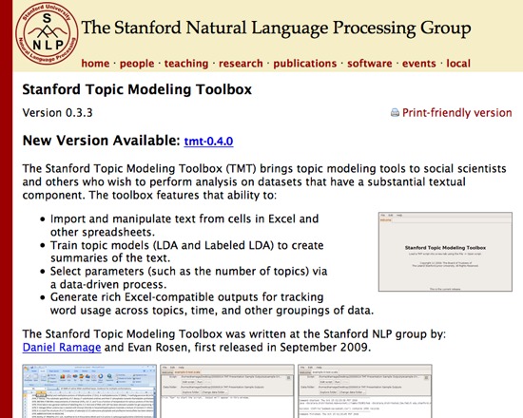Click the local navigation link
The height and width of the screenshot is (418, 523).
[x=458, y=64]
